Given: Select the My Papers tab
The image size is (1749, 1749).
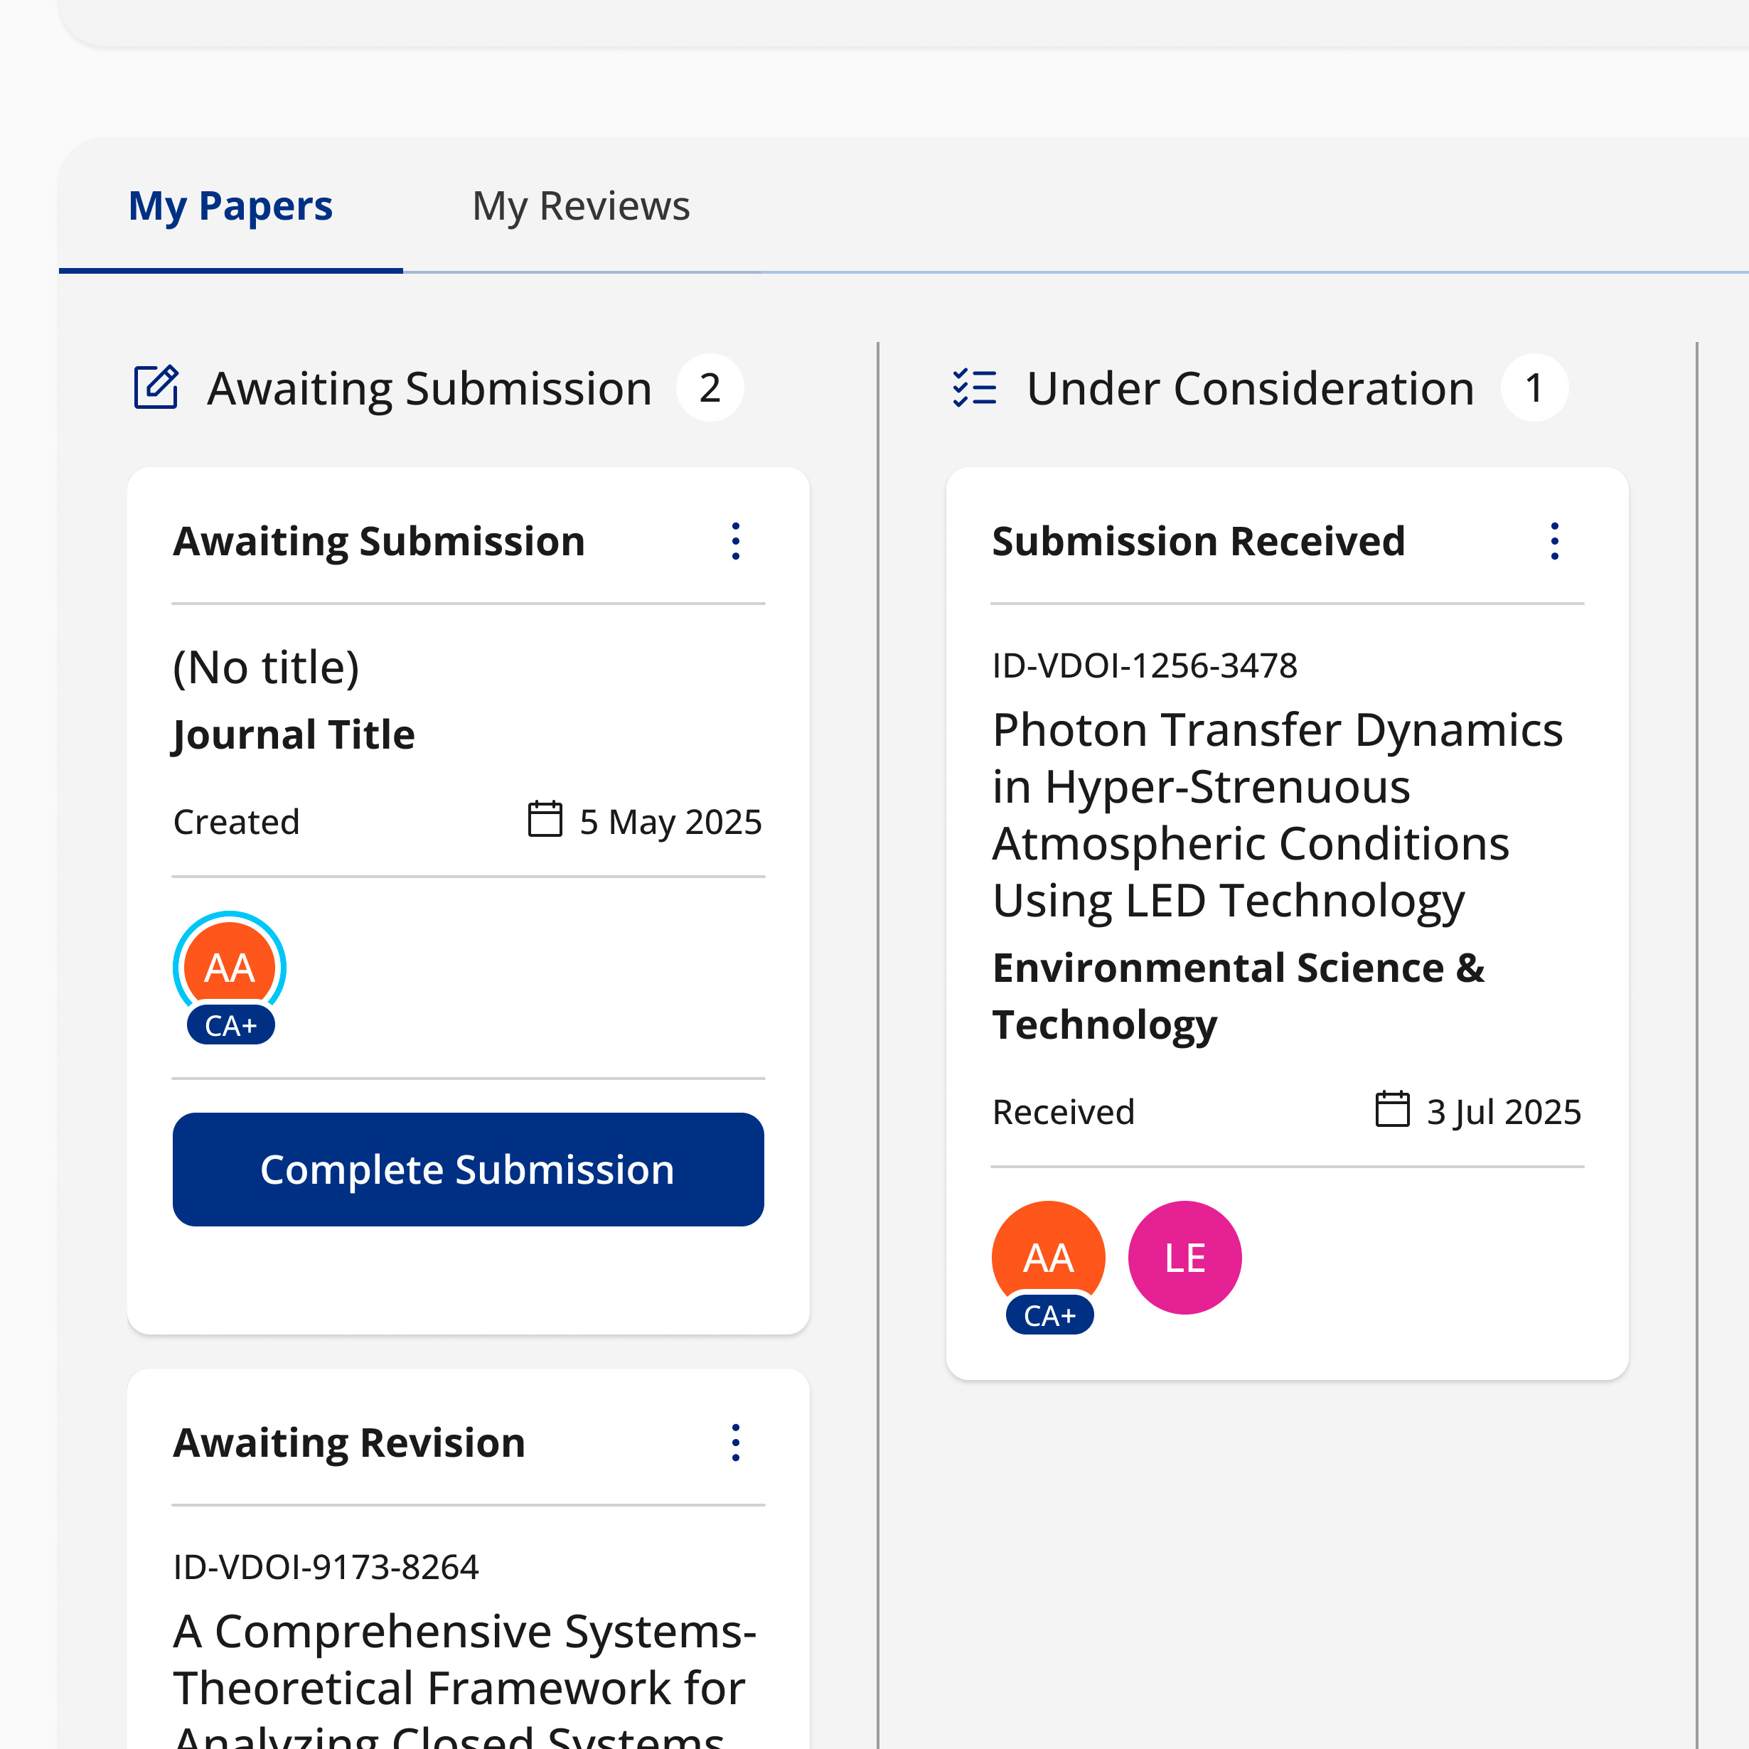Looking at the screenshot, I should [x=230, y=206].
